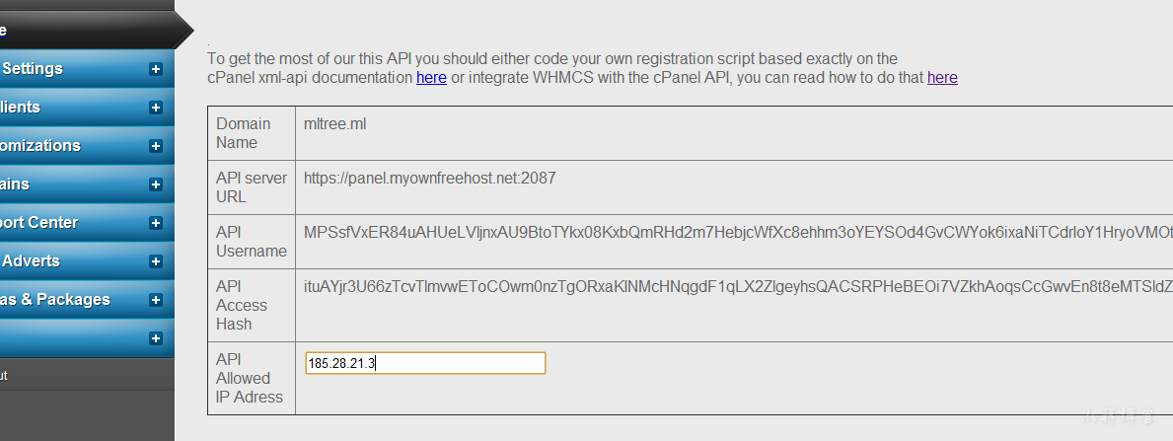Select the Support Center menu label
This screenshot has height=441, width=1173.
coord(38,222)
